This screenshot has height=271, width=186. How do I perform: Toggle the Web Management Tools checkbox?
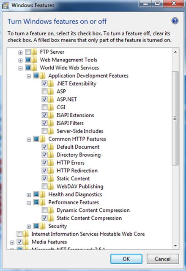tap(28, 59)
